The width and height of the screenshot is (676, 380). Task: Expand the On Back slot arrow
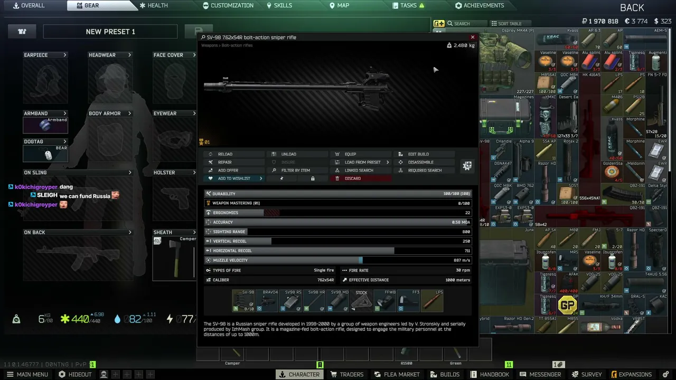pyautogui.click(x=130, y=232)
